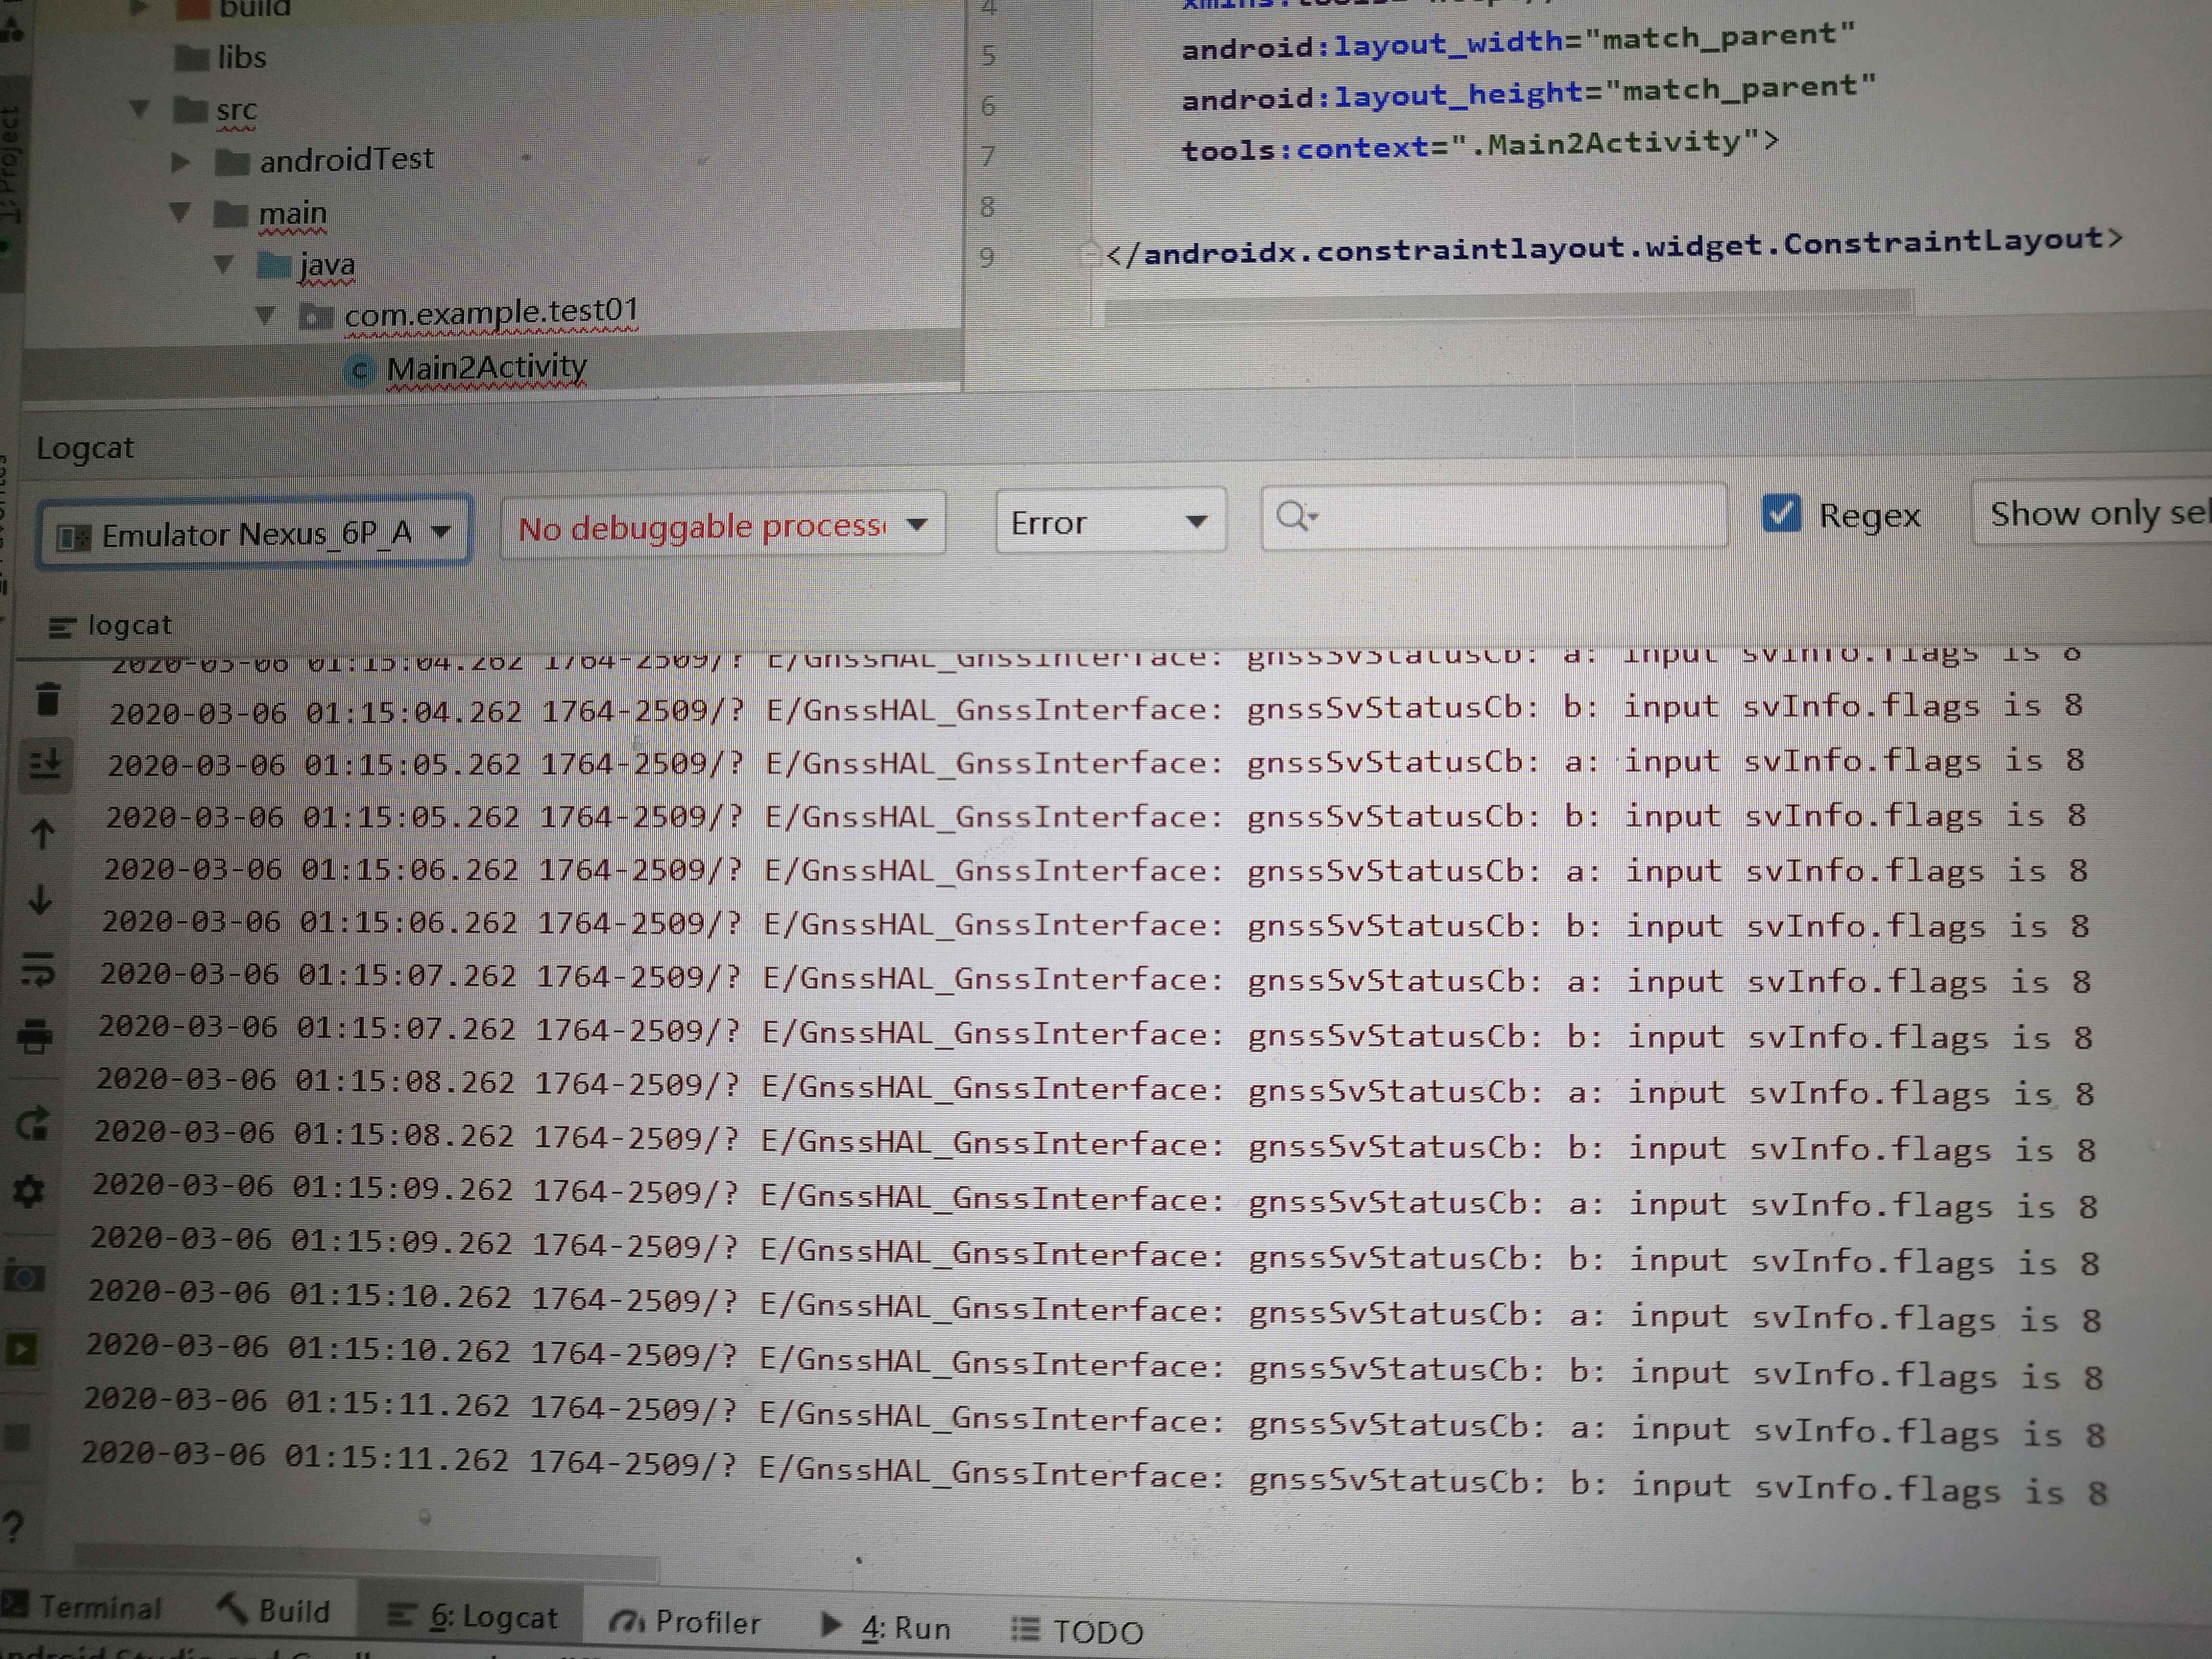Toggle soft-wrap in the logcat toolbar
The height and width of the screenshot is (1659, 2212).
[x=38, y=969]
